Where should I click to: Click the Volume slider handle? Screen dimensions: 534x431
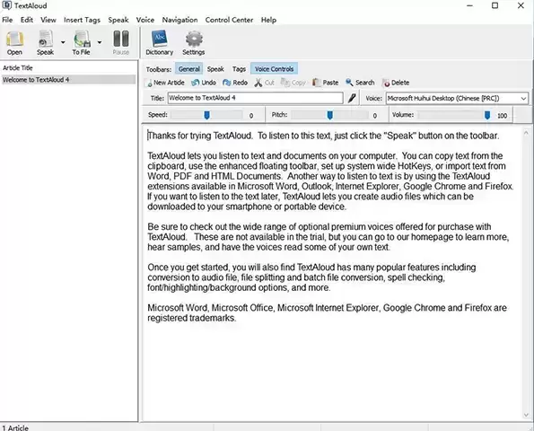pos(487,115)
